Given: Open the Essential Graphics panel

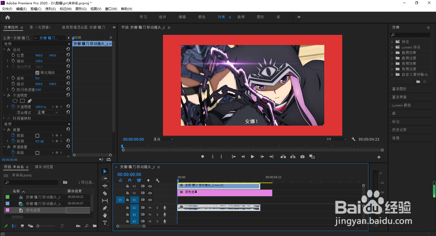Looking at the screenshot, I should [x=399, y=89].
